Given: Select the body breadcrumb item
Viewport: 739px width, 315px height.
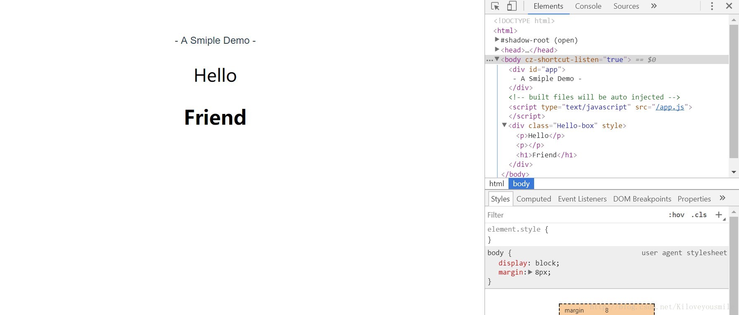Looking at the screenshot, I should coord(521,184).
